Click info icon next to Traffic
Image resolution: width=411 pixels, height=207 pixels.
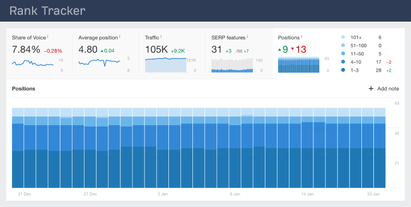pyautogui.click(x=161, y=37)
